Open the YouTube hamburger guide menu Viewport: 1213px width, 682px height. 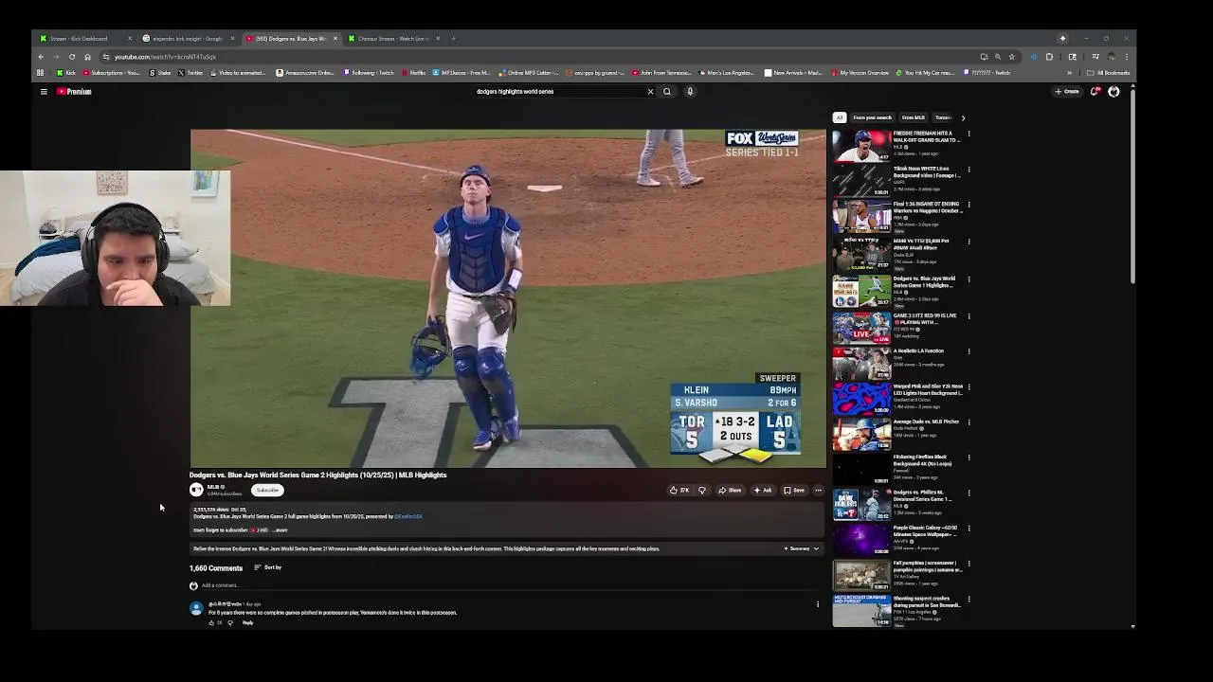[x=44, y=92]
